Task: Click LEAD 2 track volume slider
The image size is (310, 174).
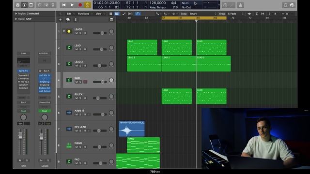Action: [100, 66]
